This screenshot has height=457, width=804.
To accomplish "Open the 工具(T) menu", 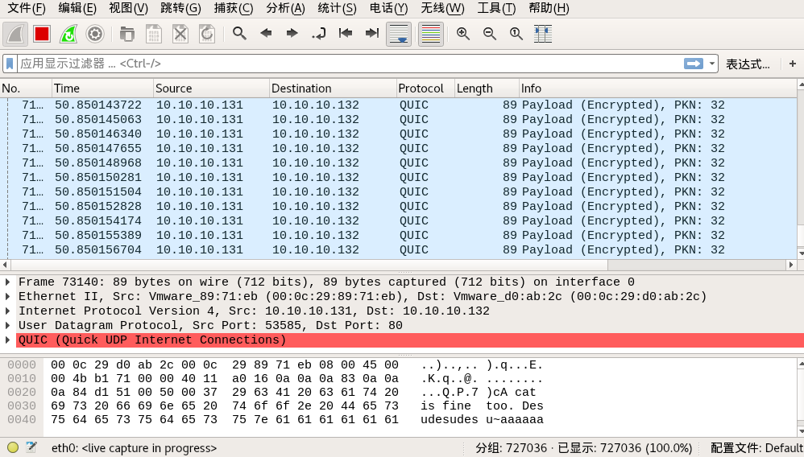I will (x=495, y=8).
